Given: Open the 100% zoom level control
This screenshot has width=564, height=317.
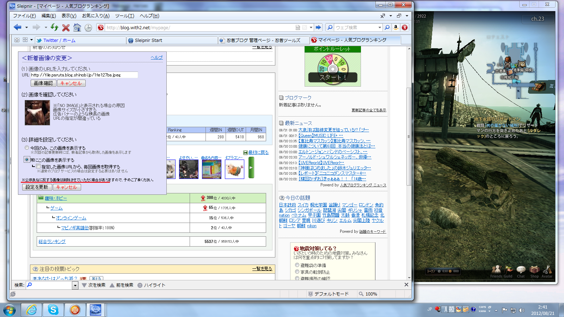Looking at the screenshot, I should pyautogui.click(x=368, y=294).
